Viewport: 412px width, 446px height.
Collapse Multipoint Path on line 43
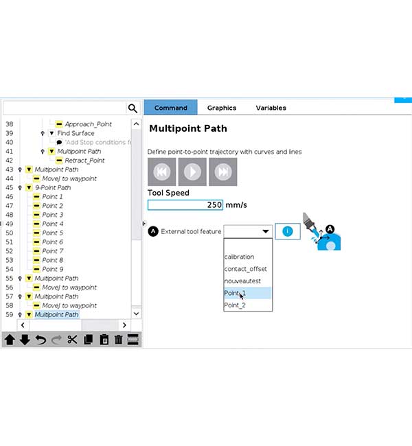29,169
